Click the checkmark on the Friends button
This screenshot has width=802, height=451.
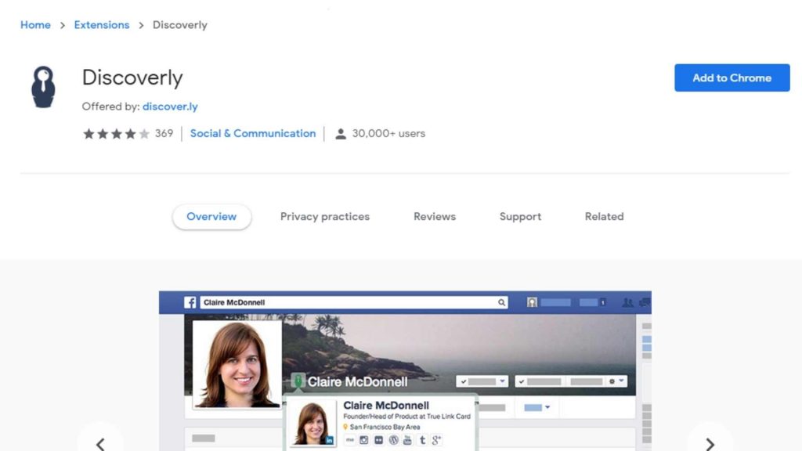(464, 381)
